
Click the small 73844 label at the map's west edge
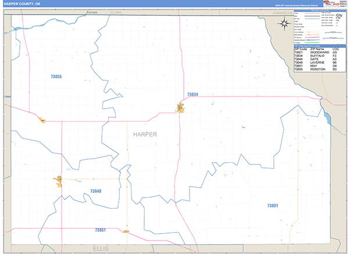pyautogui.click(x=8, y=96)
